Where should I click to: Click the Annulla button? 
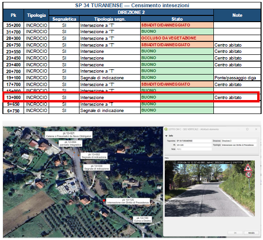(251, 233)
